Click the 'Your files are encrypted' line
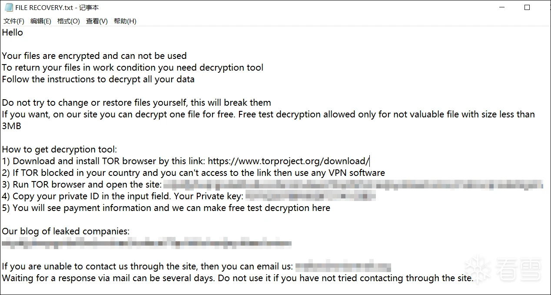The image size is (551, 295). [x=94, y=56]
